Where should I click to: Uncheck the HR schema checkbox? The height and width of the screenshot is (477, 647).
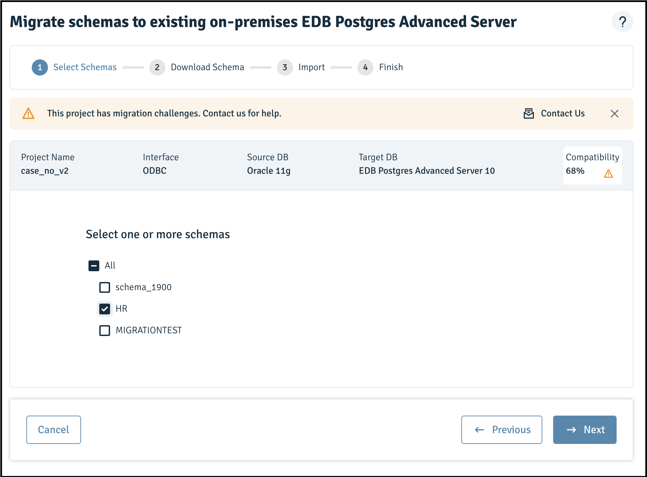[x=105, y=309]
